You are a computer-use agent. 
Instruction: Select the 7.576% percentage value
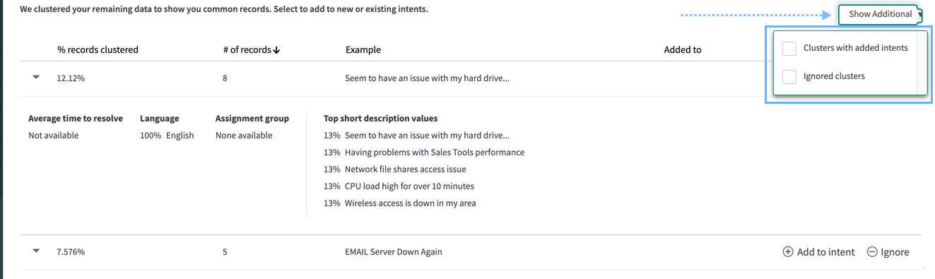click(x=71, y=251)
